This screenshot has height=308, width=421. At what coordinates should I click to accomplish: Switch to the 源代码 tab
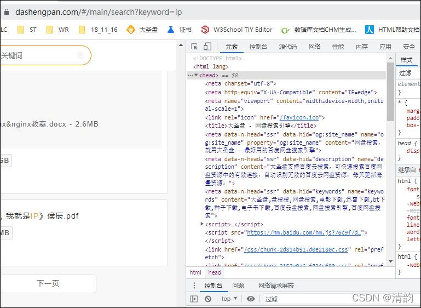287,47
